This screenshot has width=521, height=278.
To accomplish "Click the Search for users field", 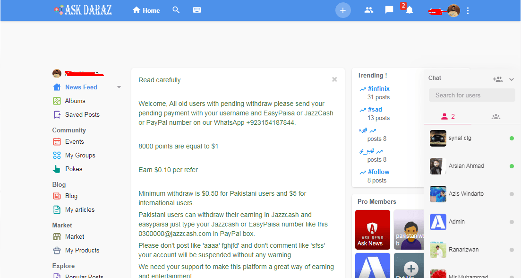I will tap(472, 95).
